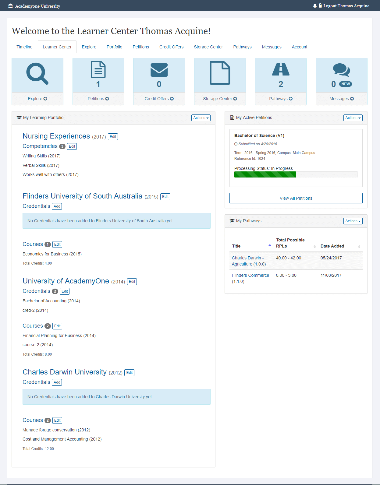This screenshot has height=485, width=380.
Task: Edit Charles Darwin University Courses
Action: click(57, 420)
